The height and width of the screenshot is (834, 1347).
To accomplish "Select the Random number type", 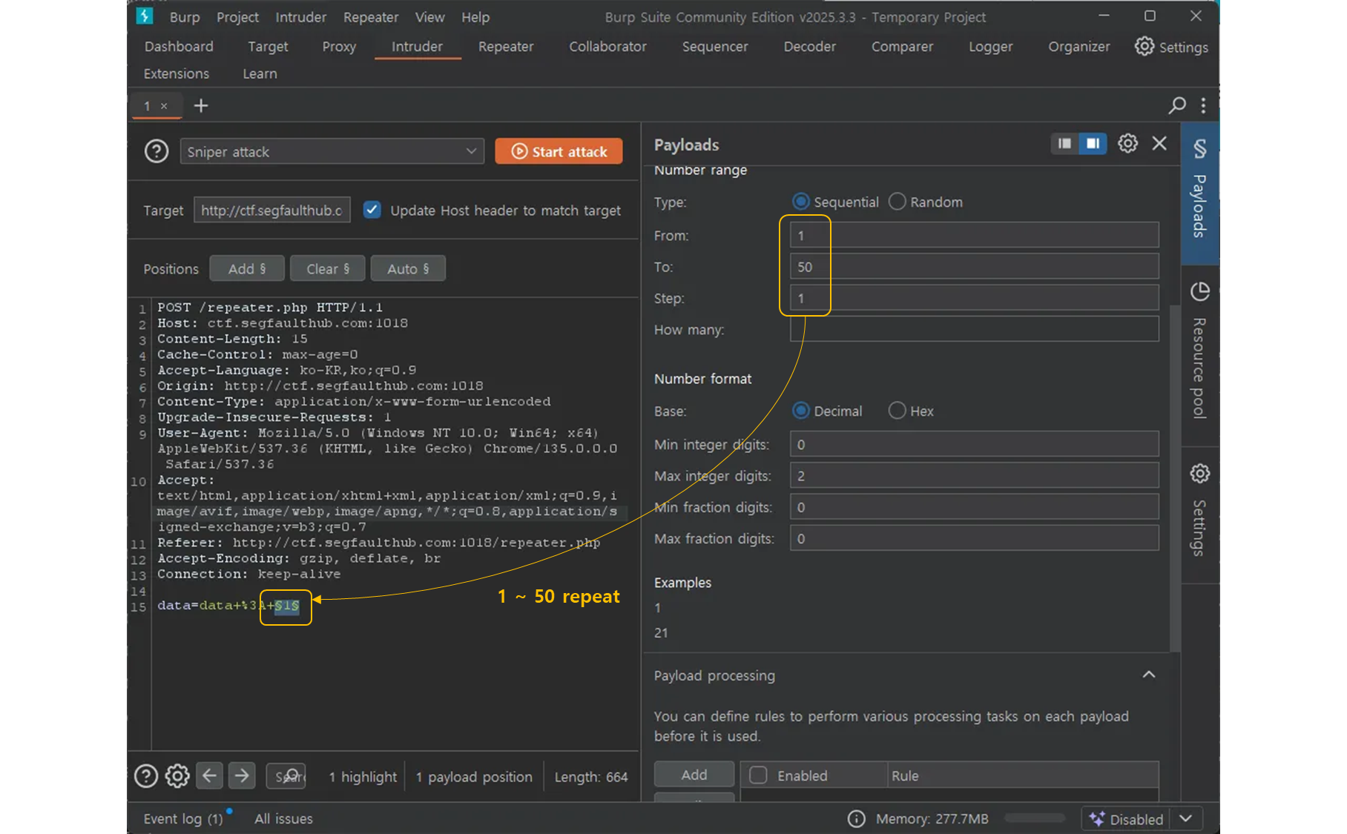I will (898, 202).
